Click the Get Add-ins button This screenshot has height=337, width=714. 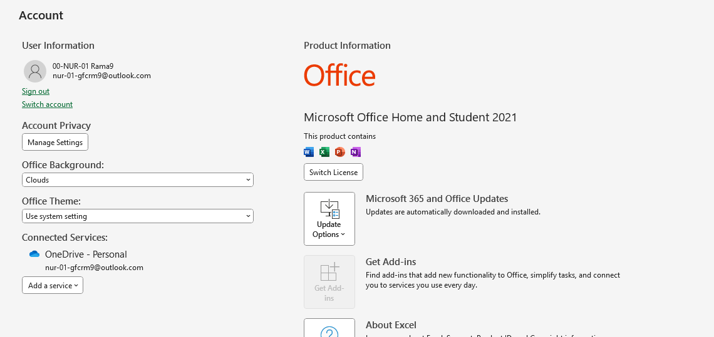[x=329, y=282]
